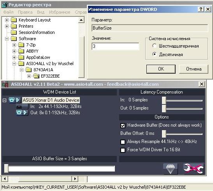Click the crossed wrench simple mode icon
The image size is (213, 191).
click(x=194, y=168)
